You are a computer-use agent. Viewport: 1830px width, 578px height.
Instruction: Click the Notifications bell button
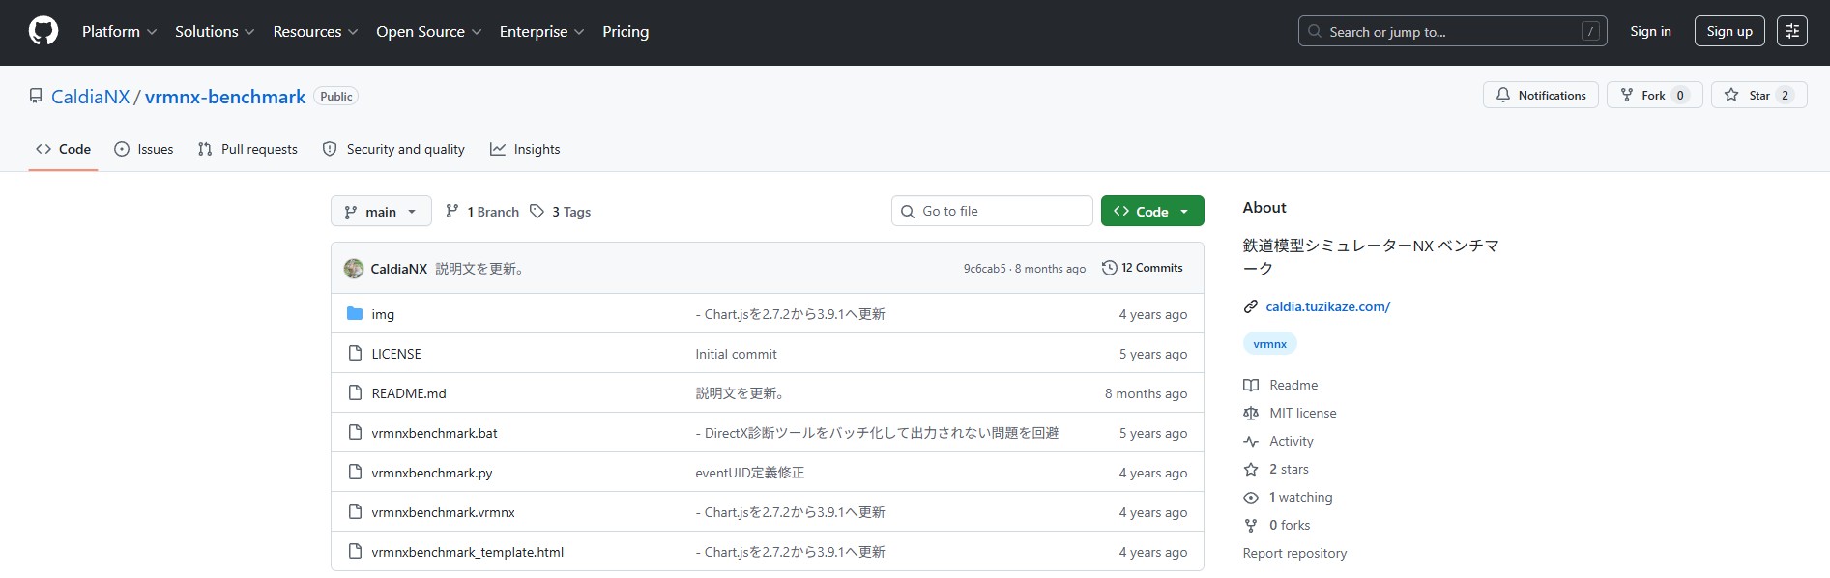click(1541, 95)
